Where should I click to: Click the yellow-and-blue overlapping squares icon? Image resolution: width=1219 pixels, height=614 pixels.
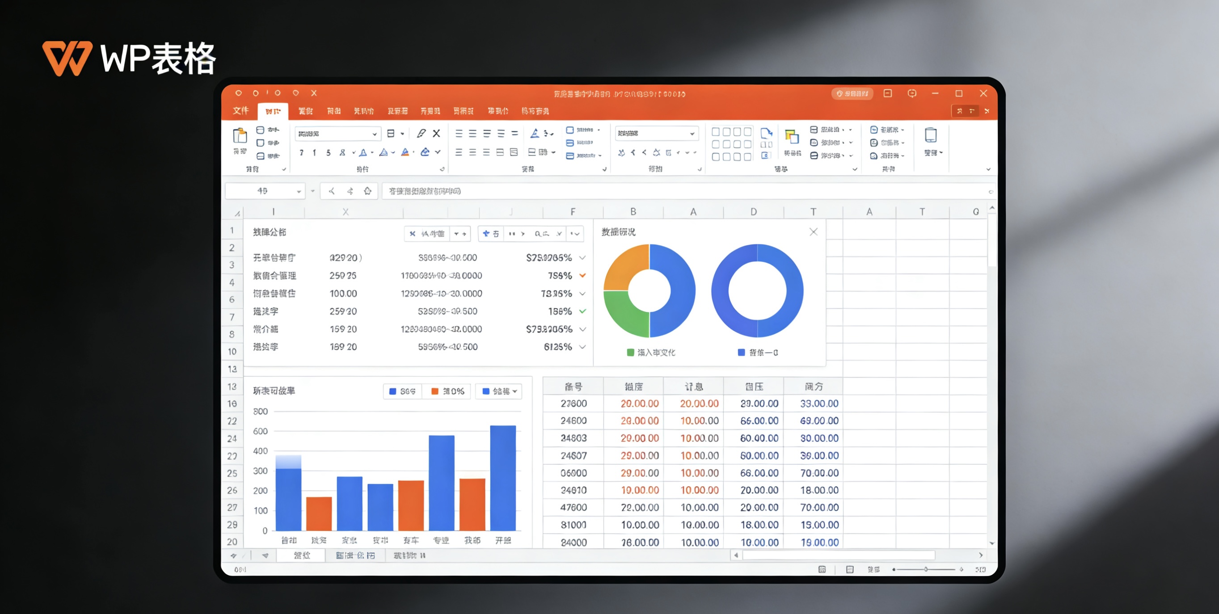[792, 137]
